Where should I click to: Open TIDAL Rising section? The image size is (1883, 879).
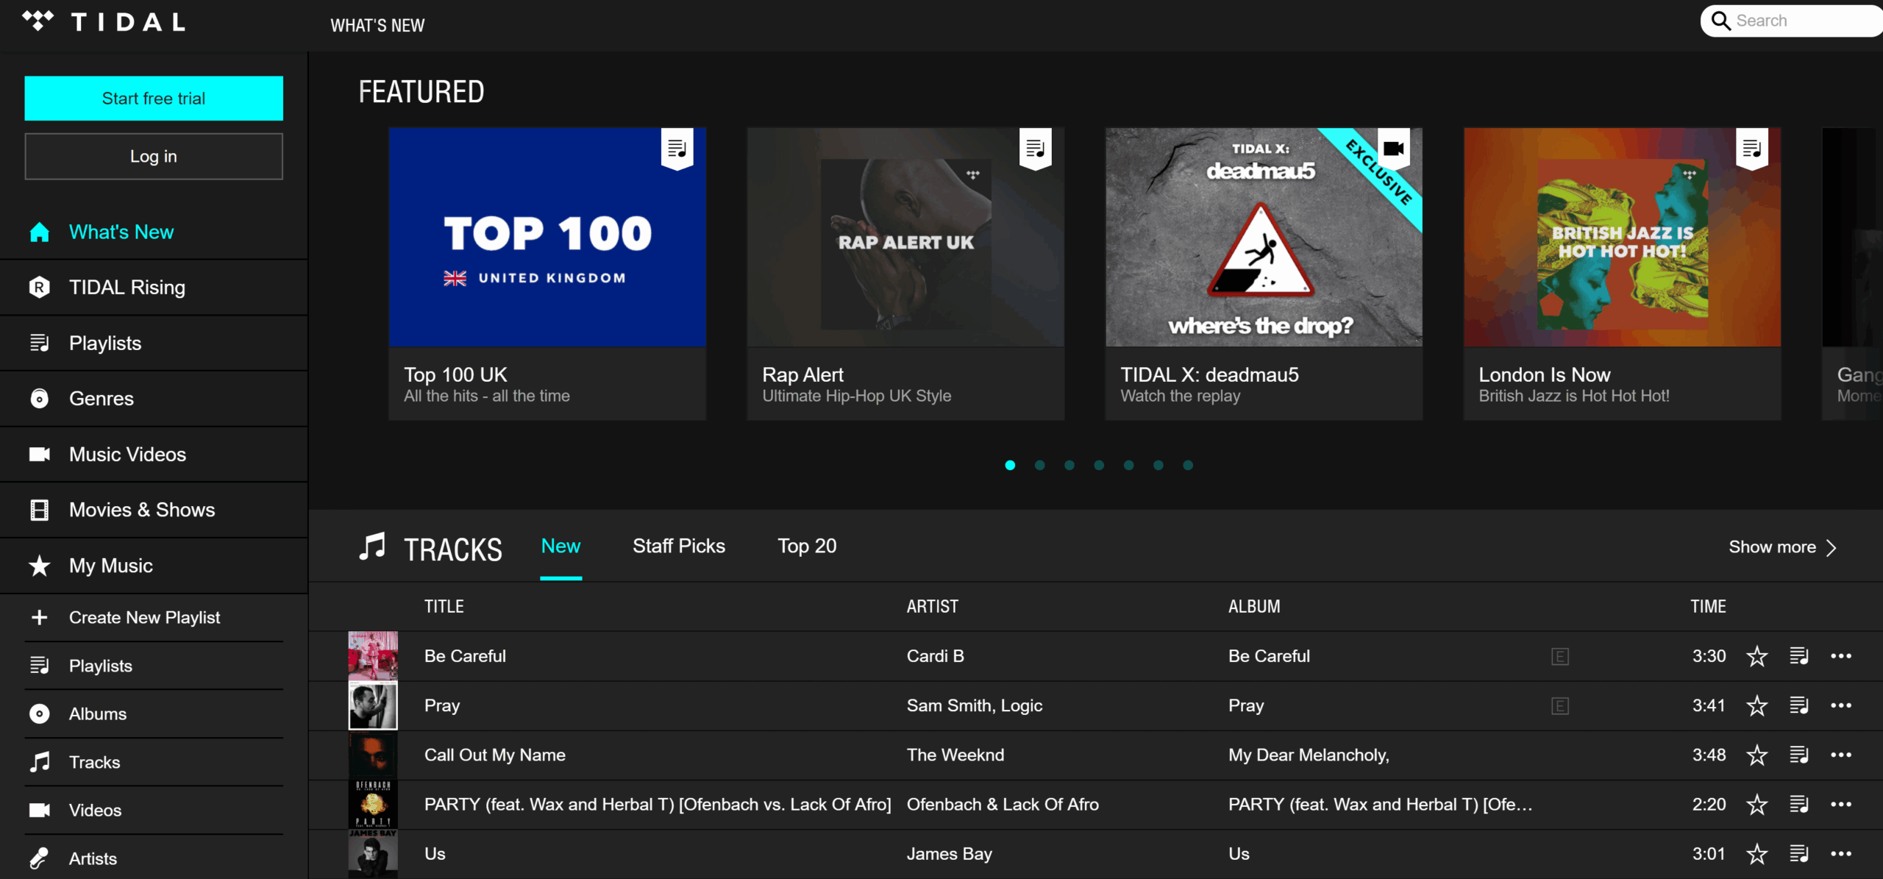coord(154,287)
